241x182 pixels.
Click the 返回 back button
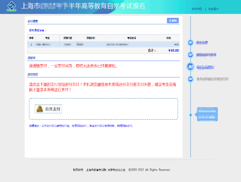tap(173, 21)
